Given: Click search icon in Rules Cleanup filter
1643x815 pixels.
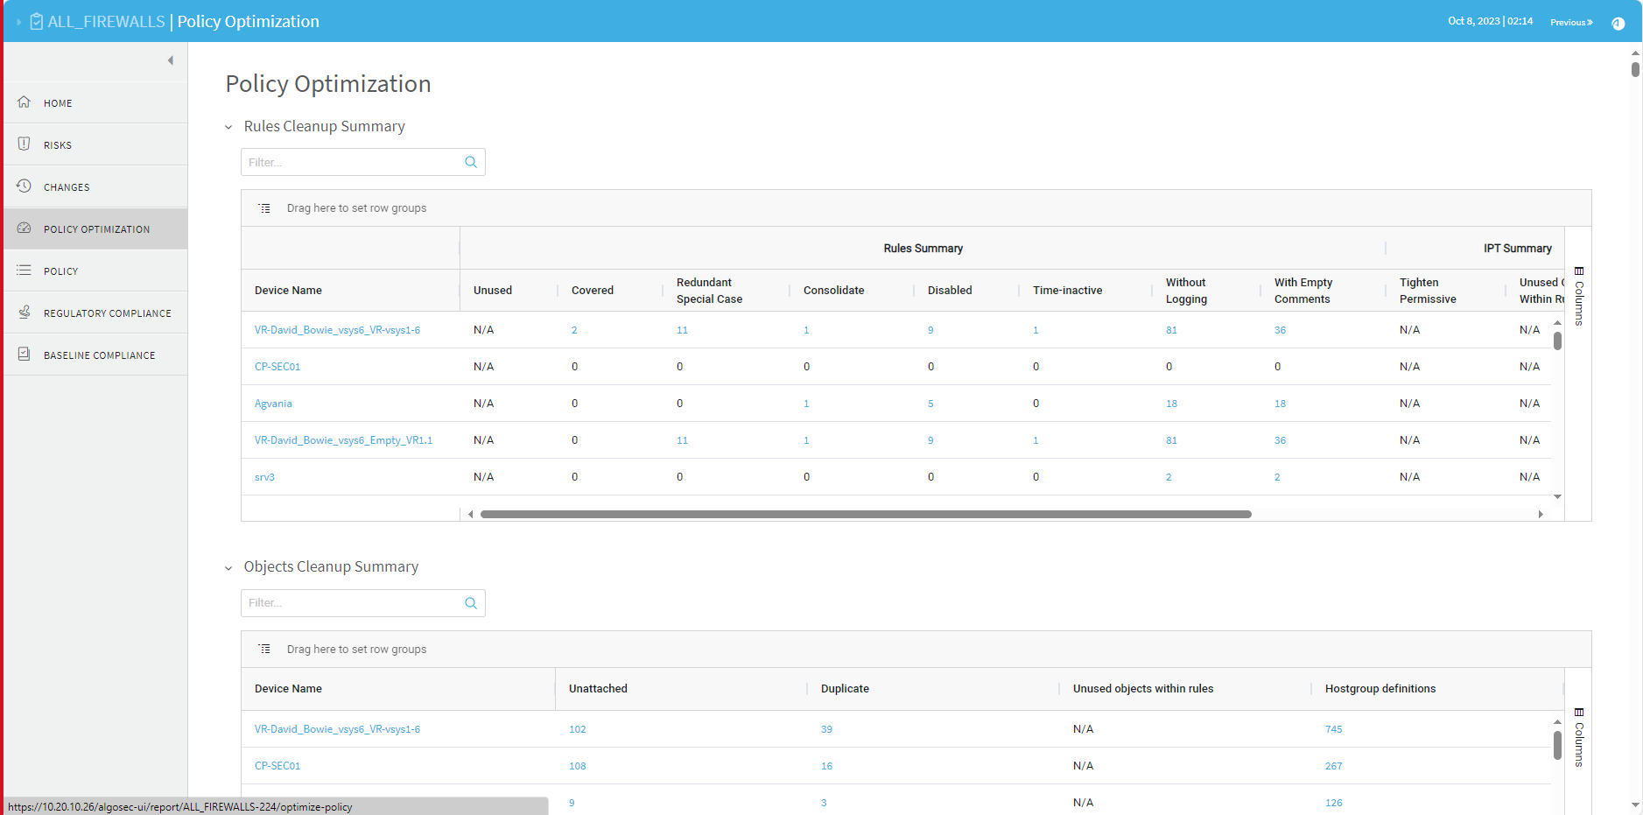Looking at the screenshot, I should (x=471, y=162).
